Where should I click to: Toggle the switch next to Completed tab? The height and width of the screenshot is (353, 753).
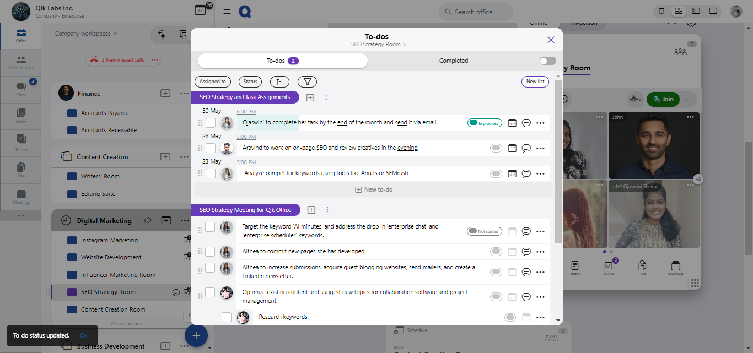pos(547,61)
